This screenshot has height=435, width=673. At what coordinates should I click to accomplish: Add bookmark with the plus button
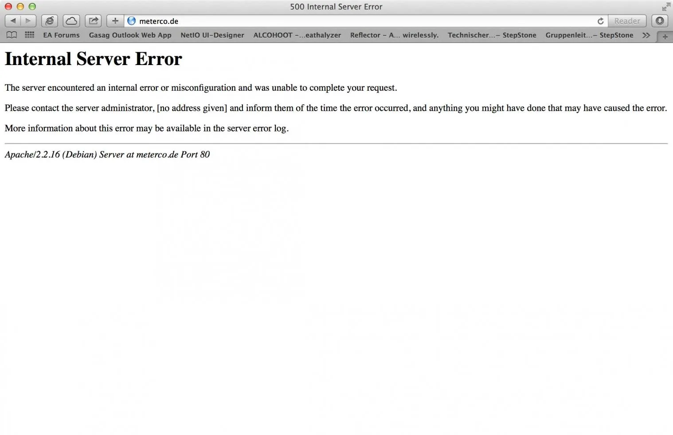115,21
